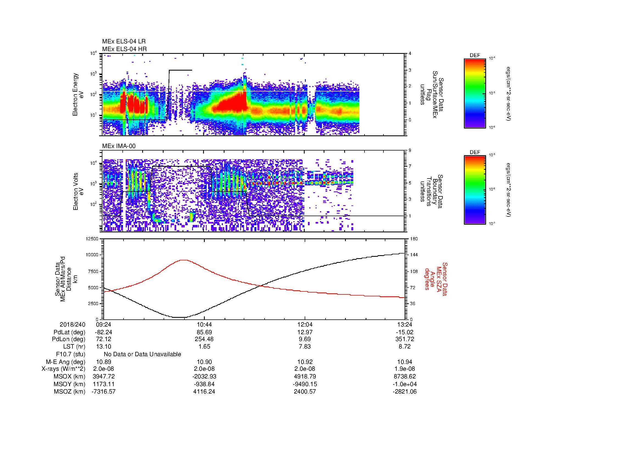Click the 'X-rays (W/m**2)' row label
The height and width of the screenshot is (454, 642).
pos(63,369)
